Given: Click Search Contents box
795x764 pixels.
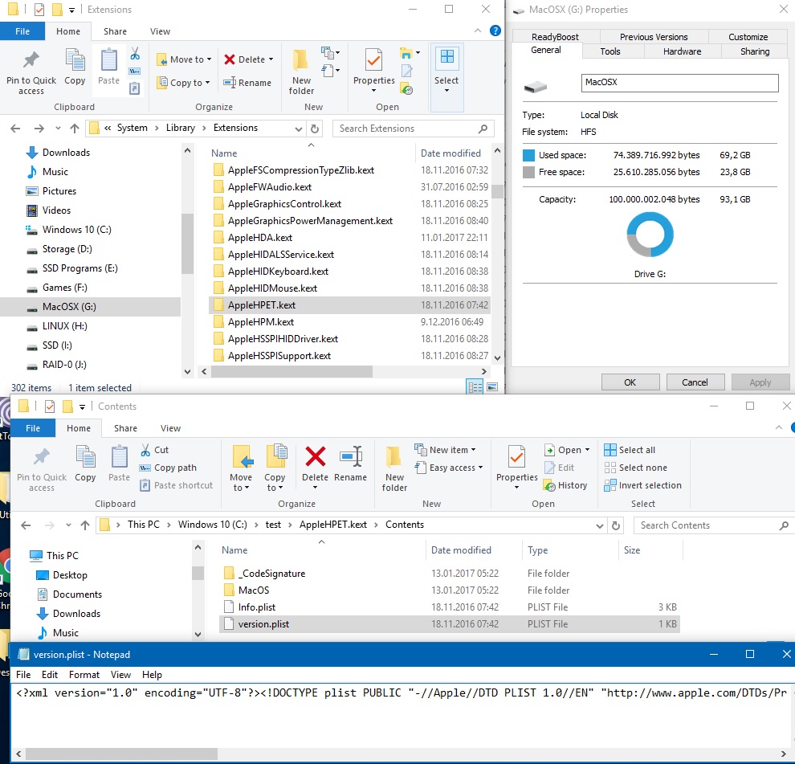Looking at the screenshot, I should (713, 525).
